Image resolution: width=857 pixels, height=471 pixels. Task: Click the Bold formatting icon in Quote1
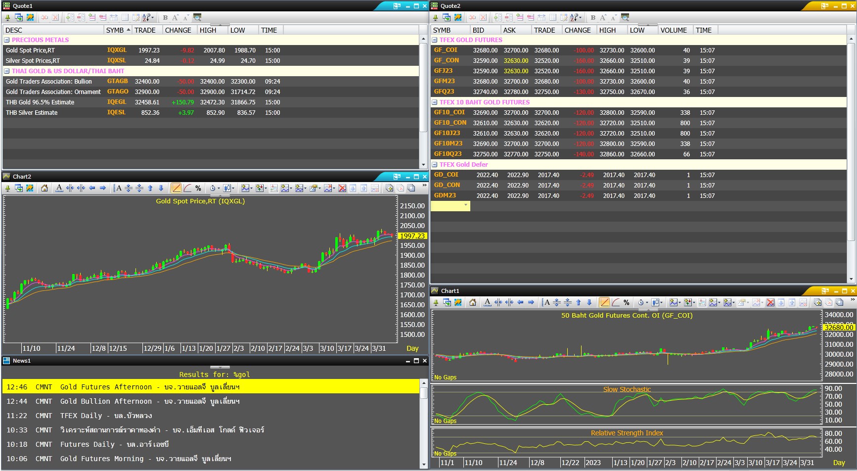coord(166,17)
